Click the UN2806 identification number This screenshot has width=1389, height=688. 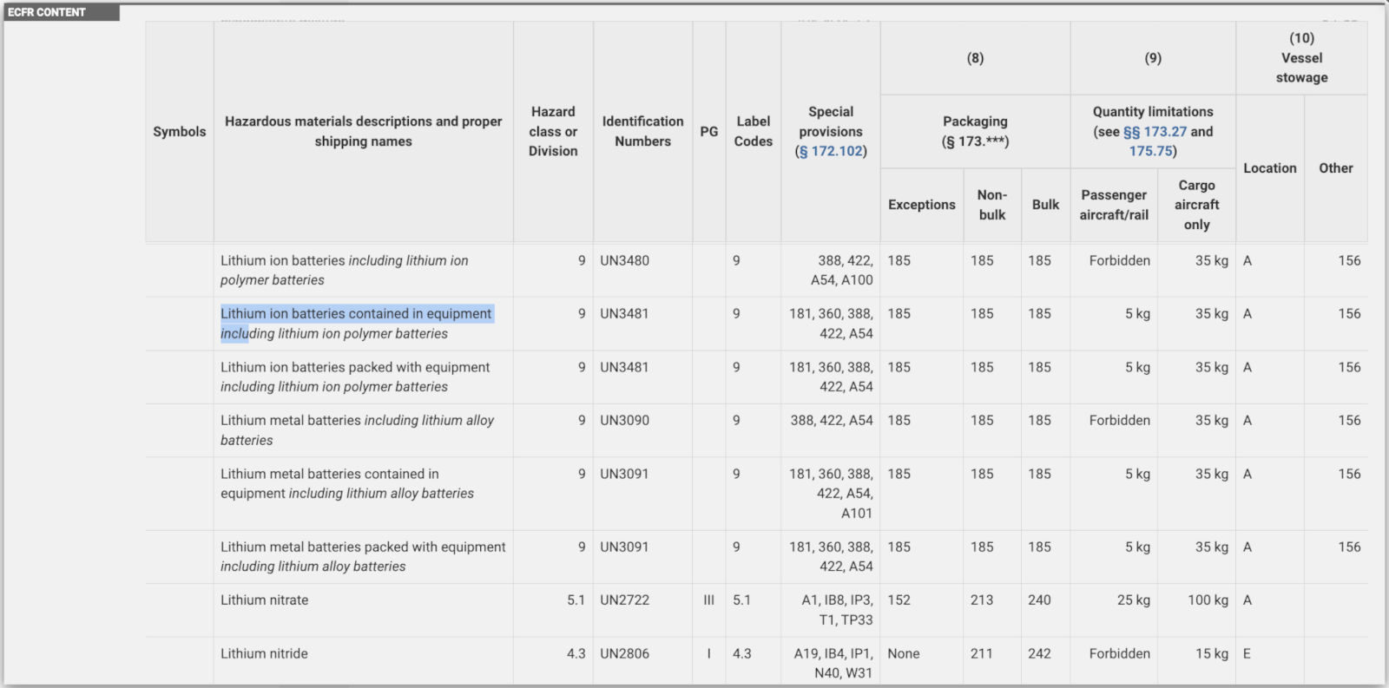624,654
